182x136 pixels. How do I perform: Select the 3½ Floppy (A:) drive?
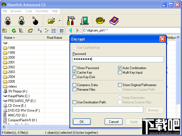click(15, 91)
